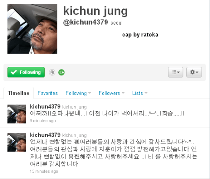Click the @kichun4379 handle in header
The width and height of the screenshot is (210, 179).
(86, 22)
